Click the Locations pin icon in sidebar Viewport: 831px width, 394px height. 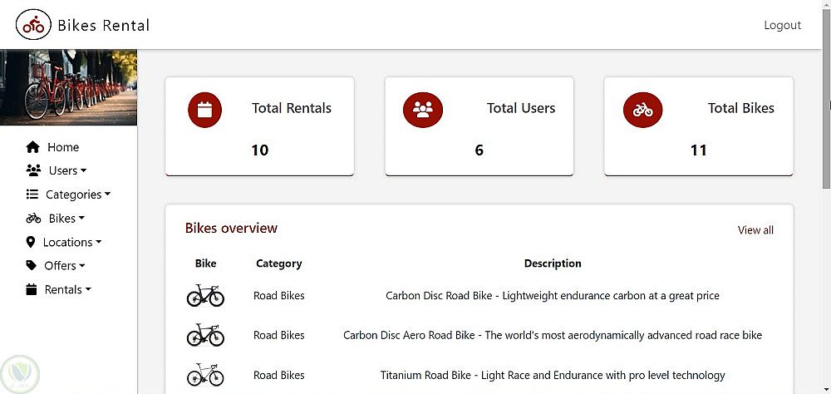tap(31, 242)
